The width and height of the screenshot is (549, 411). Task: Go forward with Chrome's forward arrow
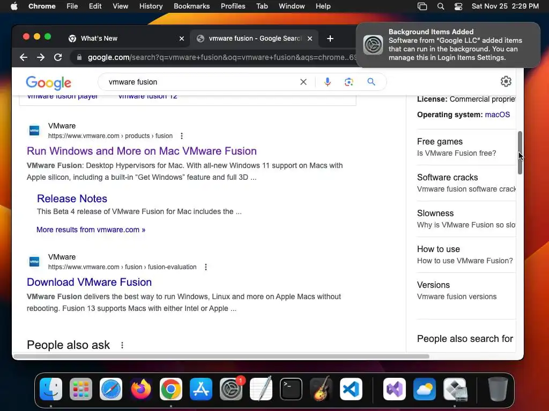point(41,57)
